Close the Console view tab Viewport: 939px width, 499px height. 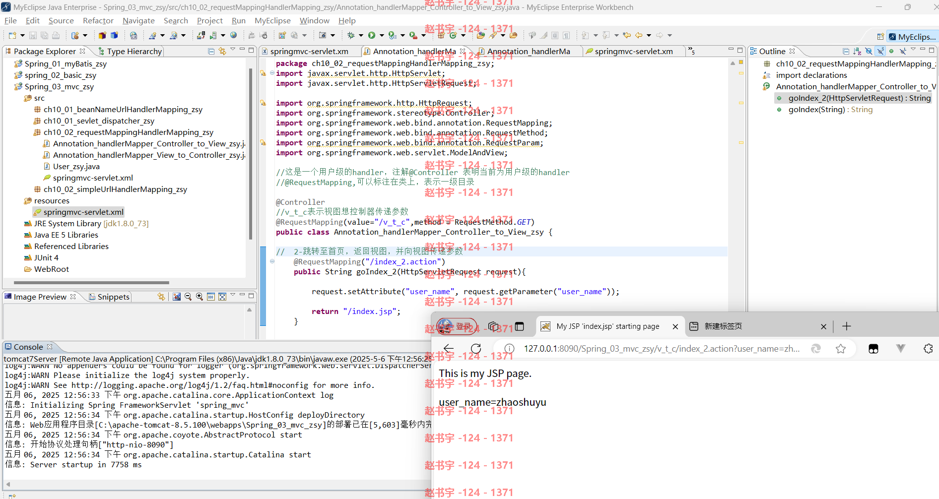click(x=50, y=347)
